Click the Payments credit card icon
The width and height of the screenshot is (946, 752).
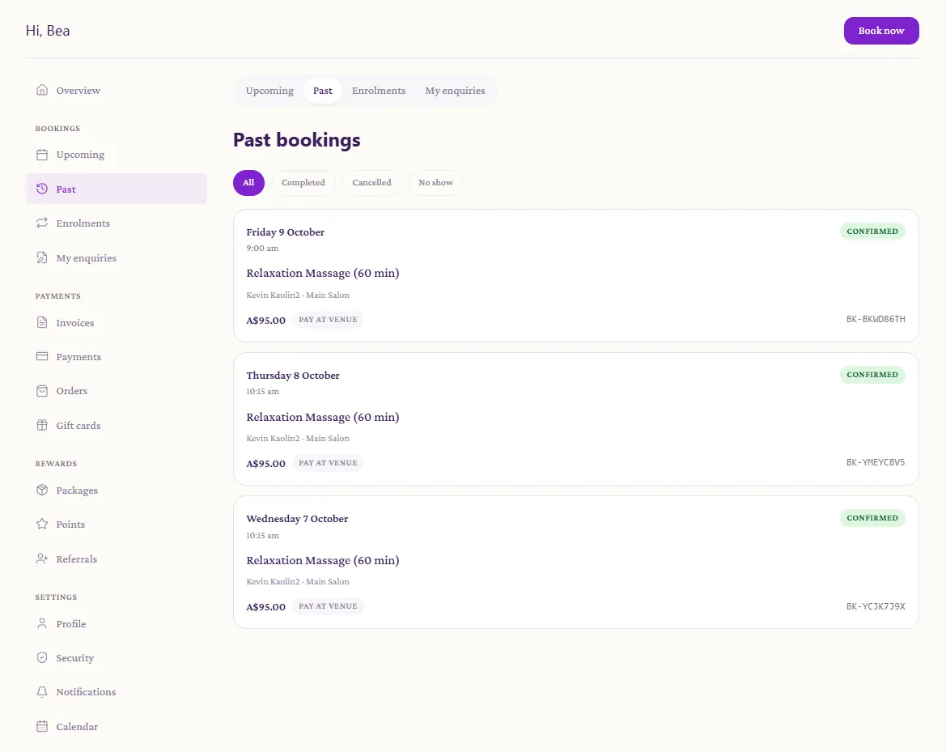pos(41,356)
